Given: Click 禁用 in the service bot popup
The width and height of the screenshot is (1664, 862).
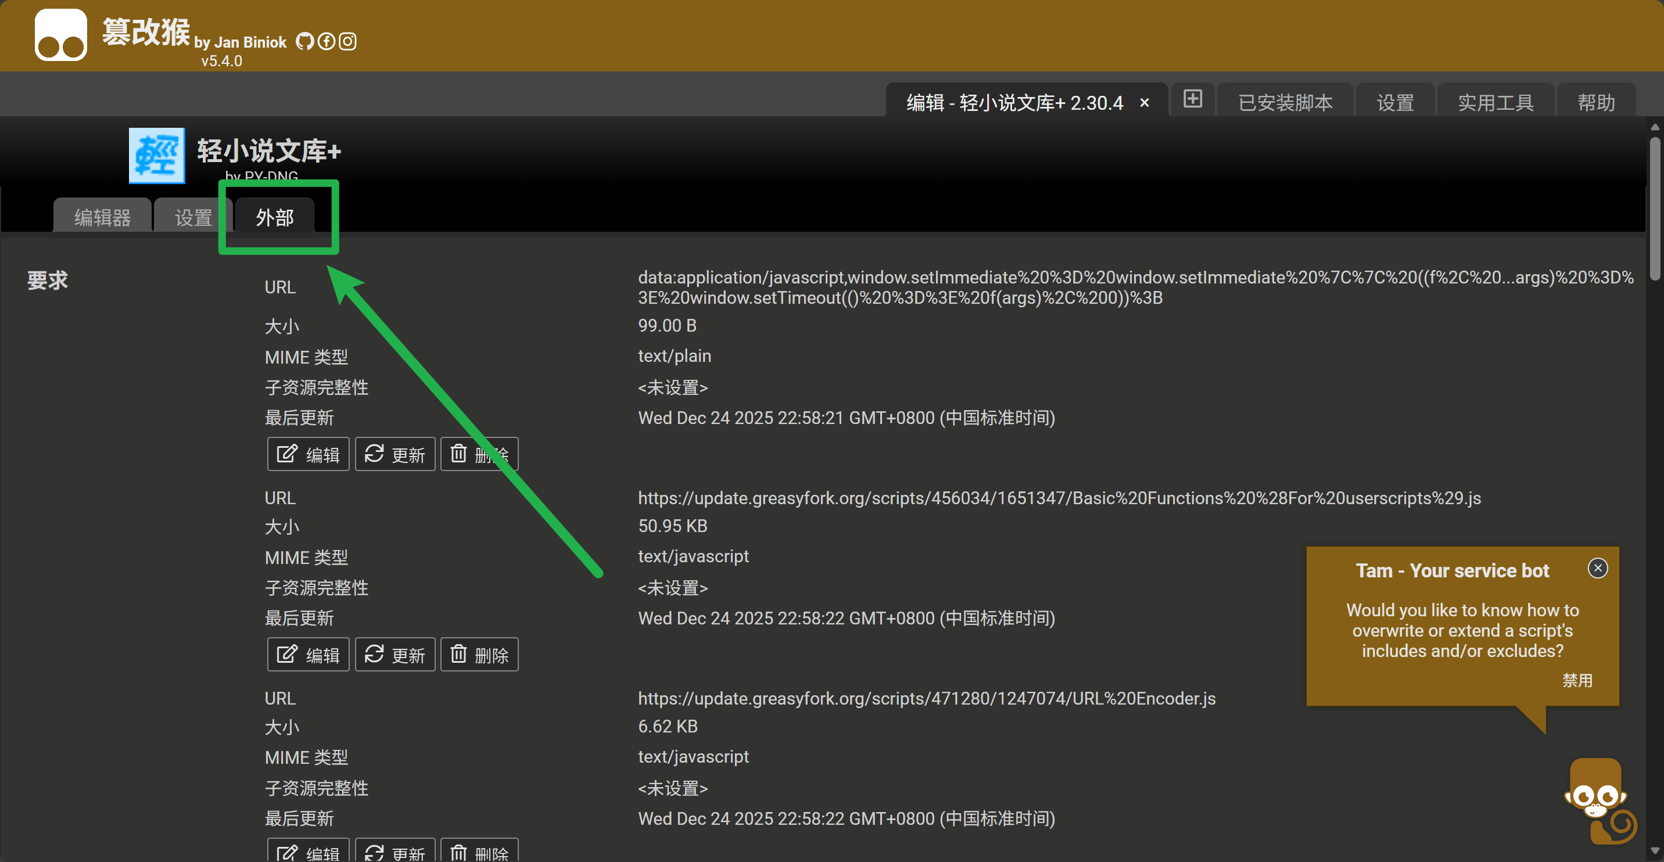Looking at the screenshot, I should [1577, 680].
